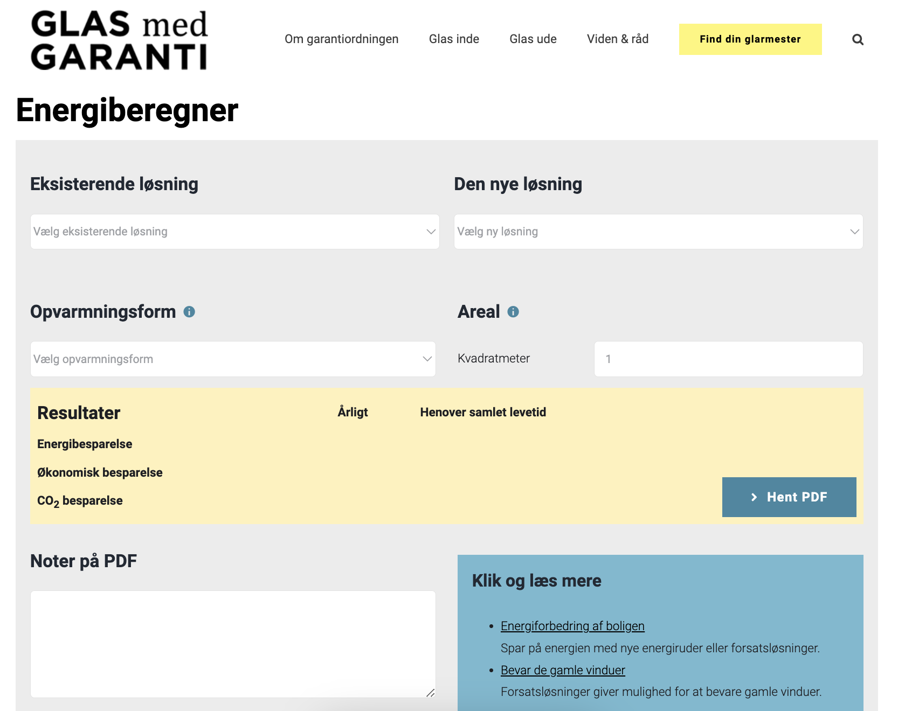The image size is (905, 711).
Task: Focus the Kvadratmeter input field
Action: pos(728,359)
